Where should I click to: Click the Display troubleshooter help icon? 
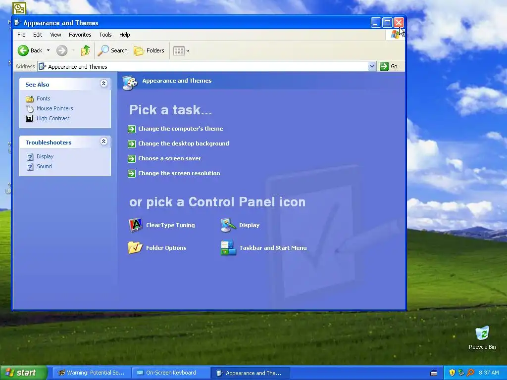(x=30, y=157)
